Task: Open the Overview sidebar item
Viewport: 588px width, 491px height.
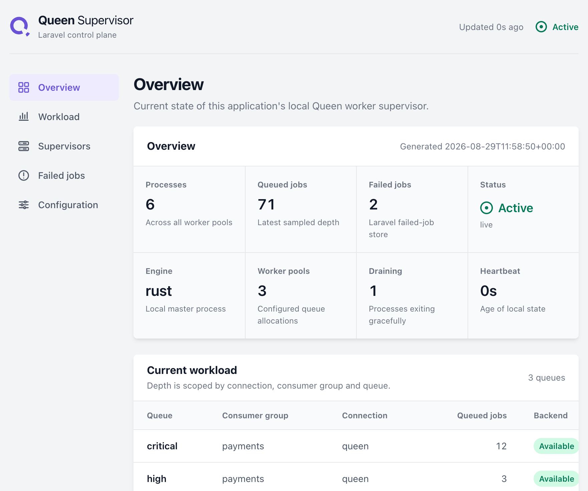Action: click(x=64, y=87)
